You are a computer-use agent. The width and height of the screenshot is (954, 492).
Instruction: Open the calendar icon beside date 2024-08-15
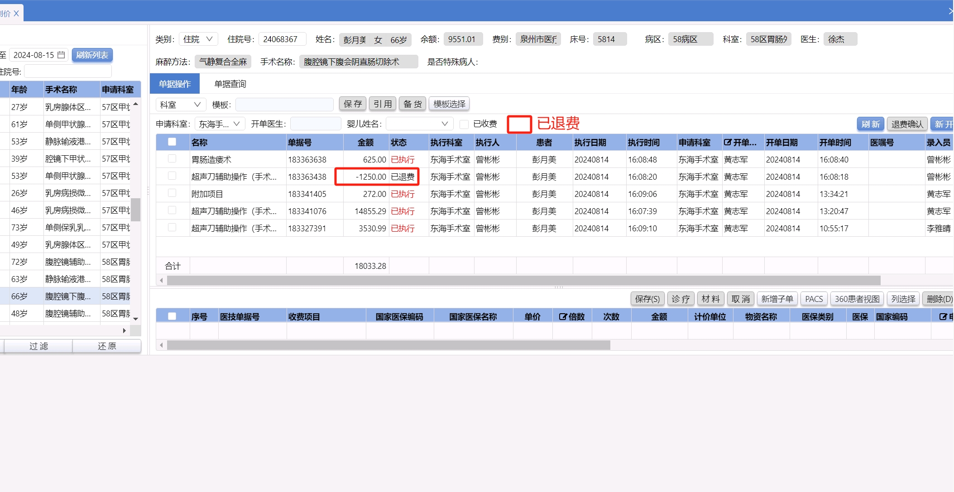[61, 55]
